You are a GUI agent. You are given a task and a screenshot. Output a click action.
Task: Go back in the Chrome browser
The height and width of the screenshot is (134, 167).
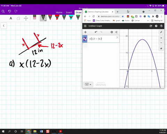coord(85,16)
